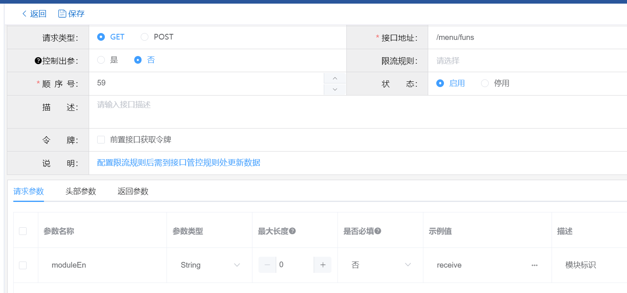Open the String 参数类型 dropdown
Image resolution: width=627 pixels, height=293 pixels.
[209, 265]
